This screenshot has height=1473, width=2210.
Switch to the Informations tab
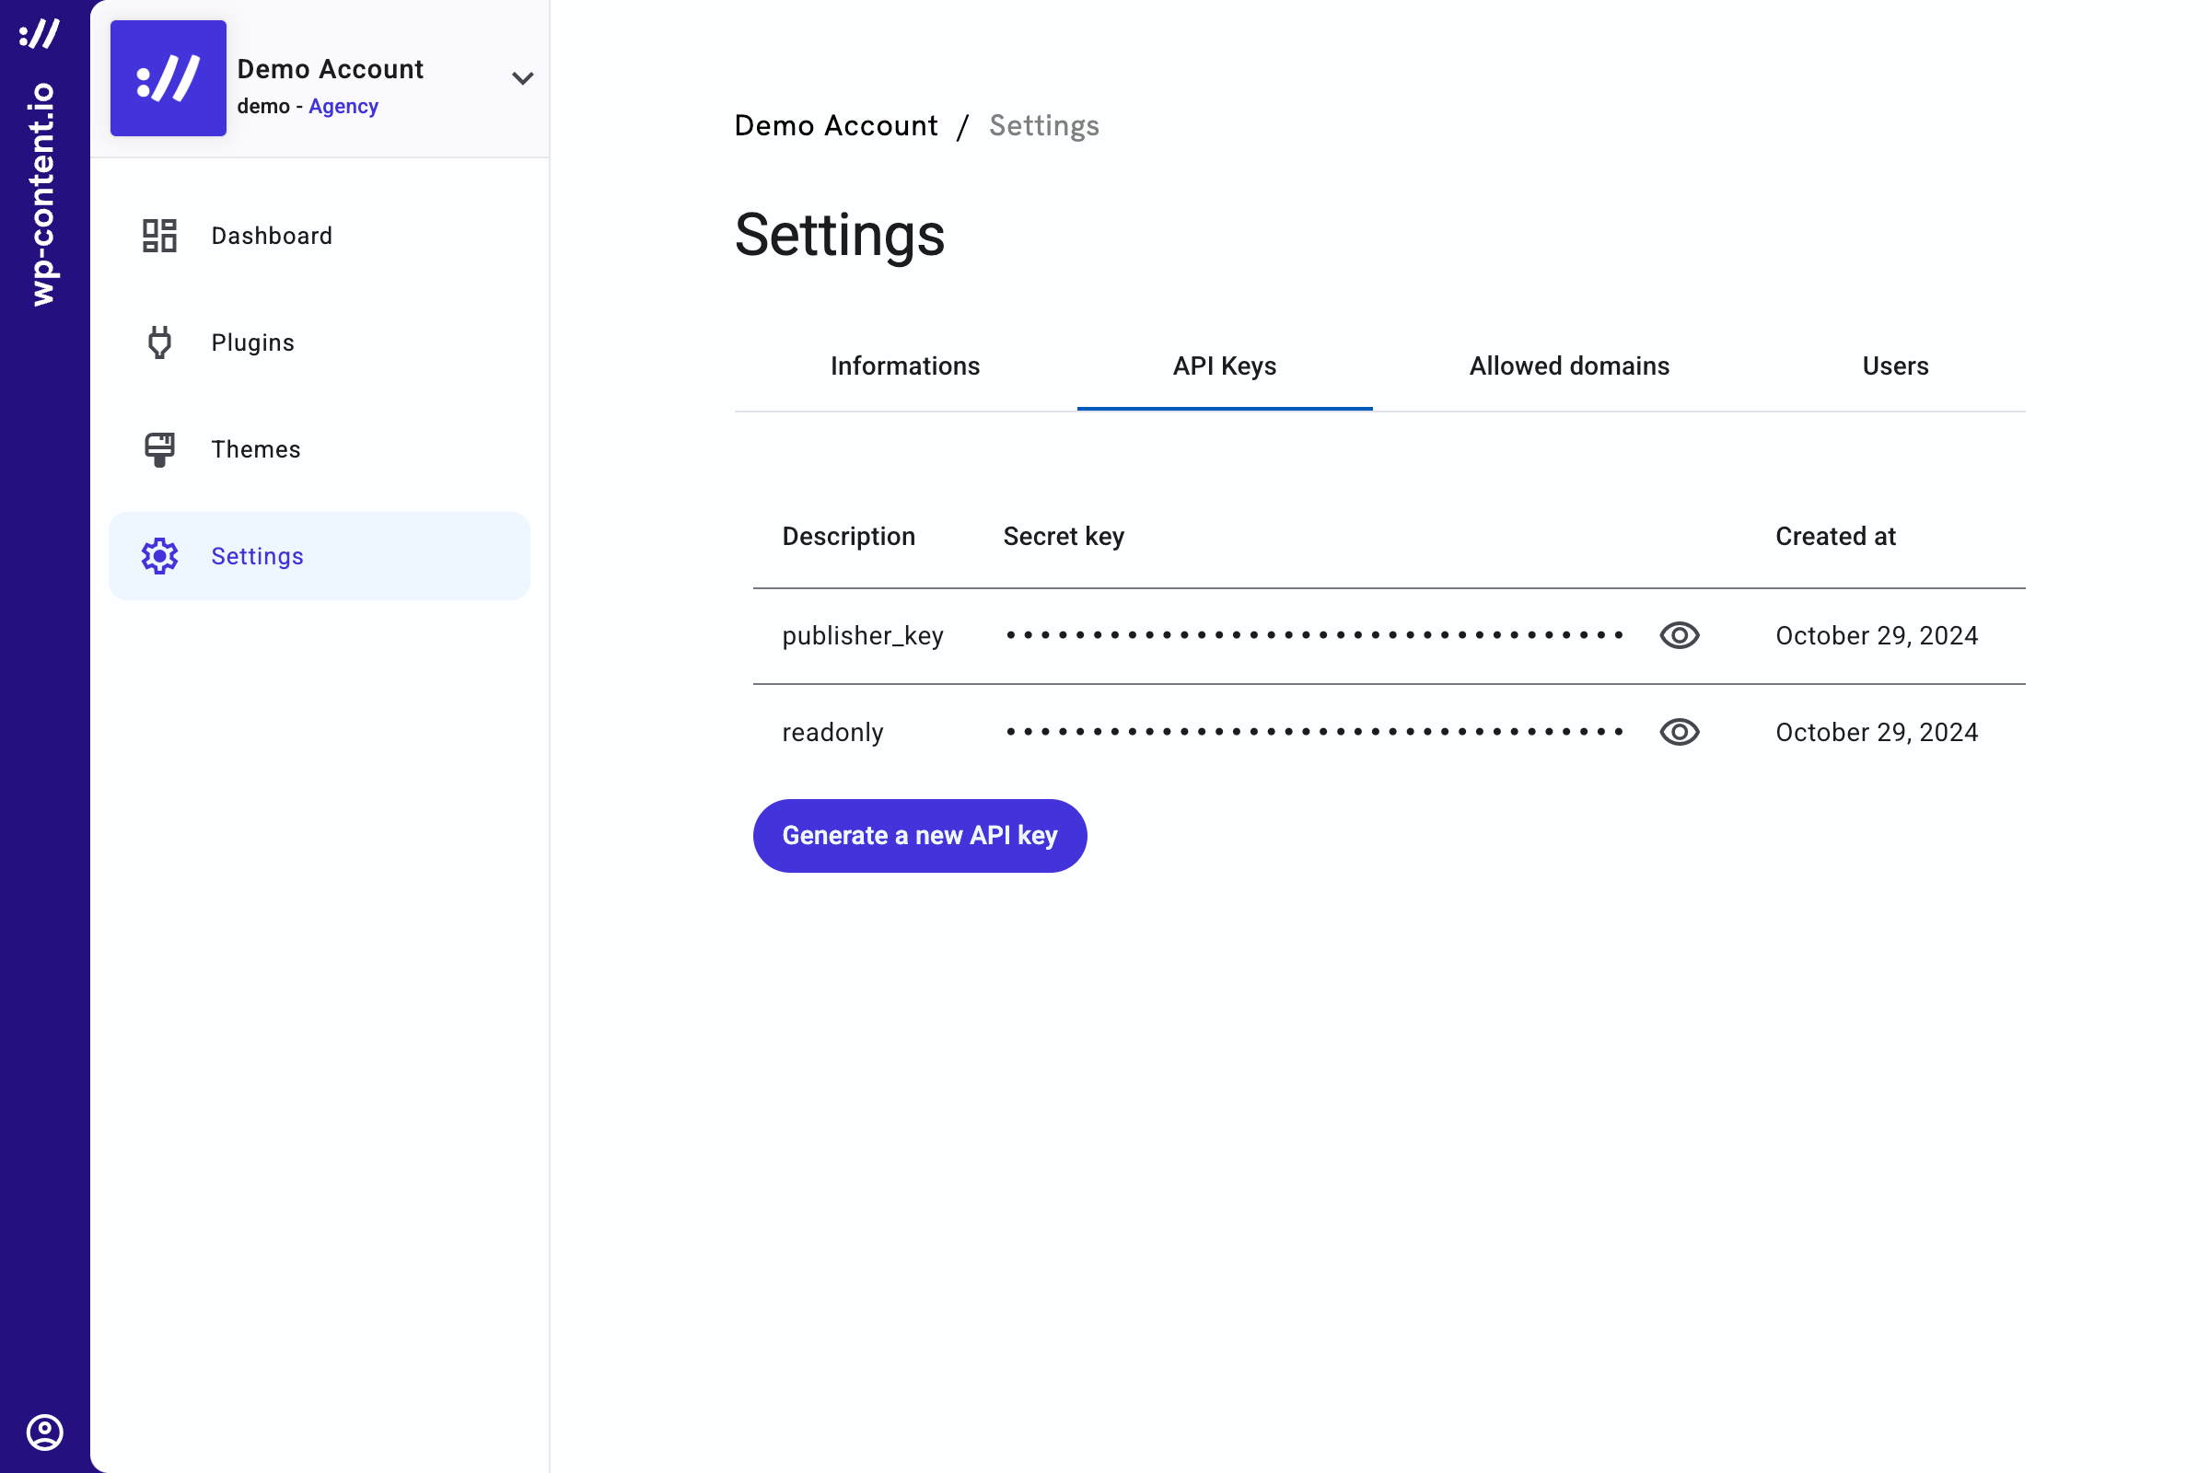point(905,366)
